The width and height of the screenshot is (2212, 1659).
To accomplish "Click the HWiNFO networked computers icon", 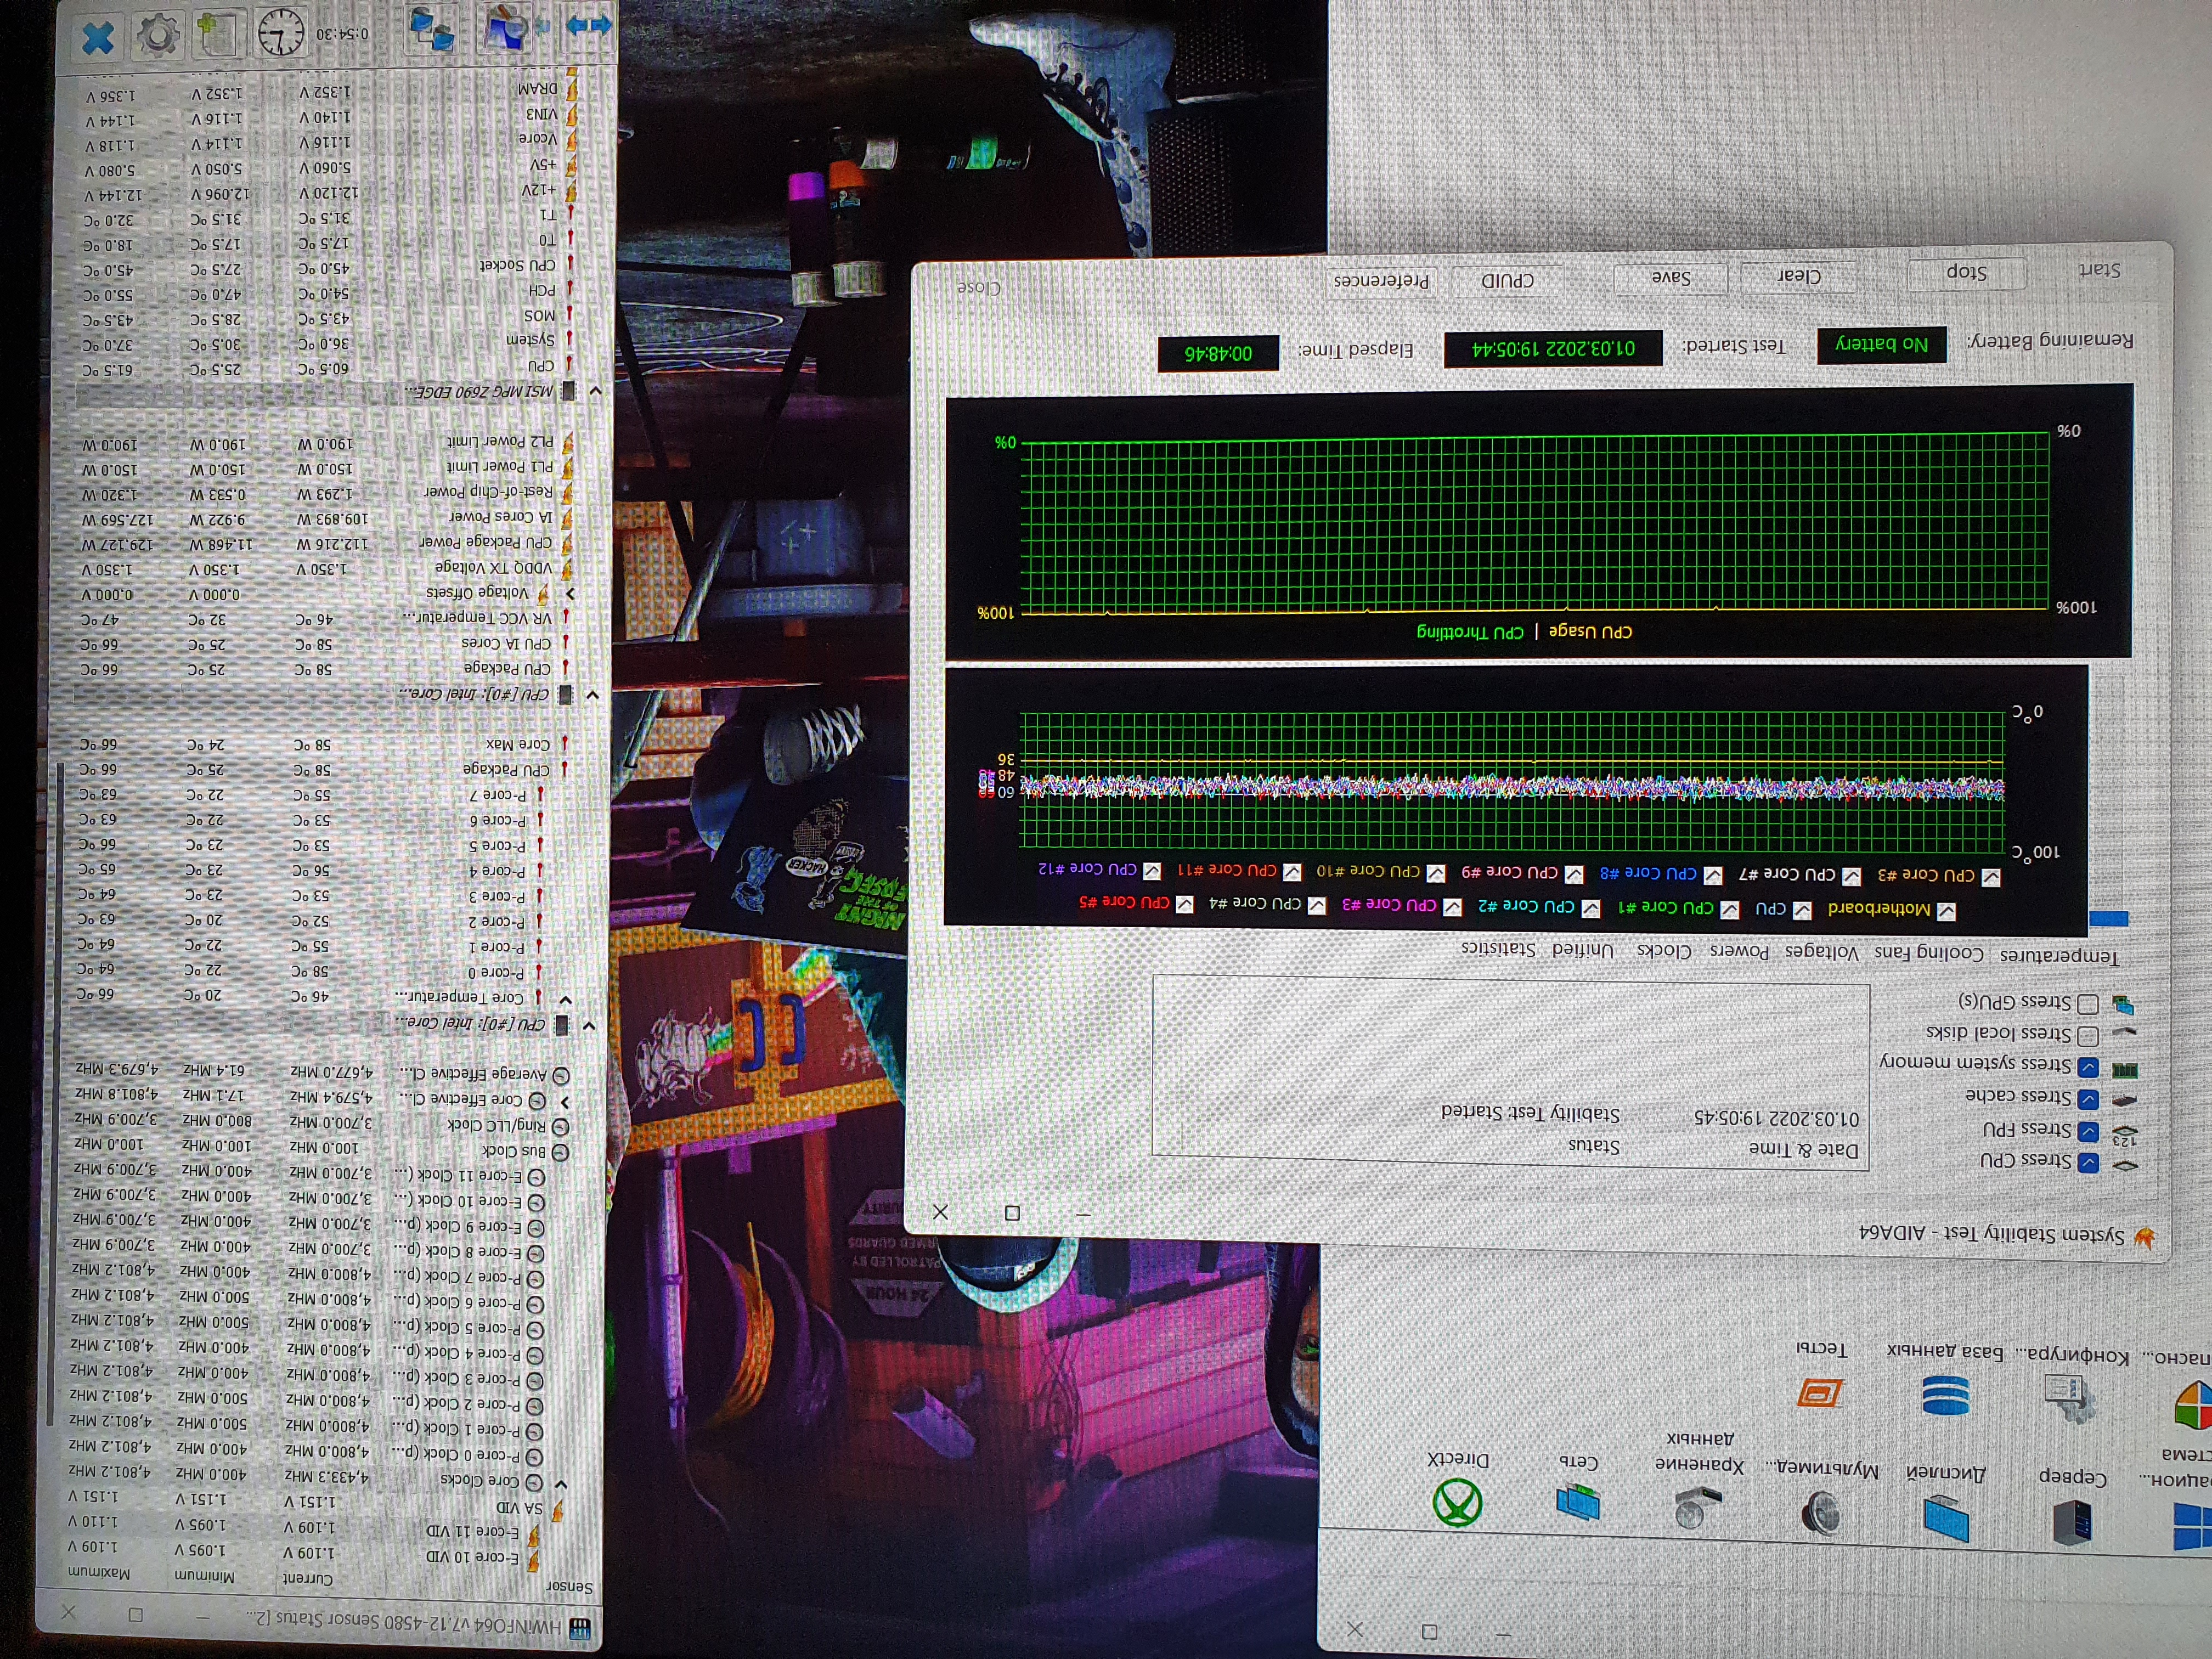I will click(x=432, y=29).
